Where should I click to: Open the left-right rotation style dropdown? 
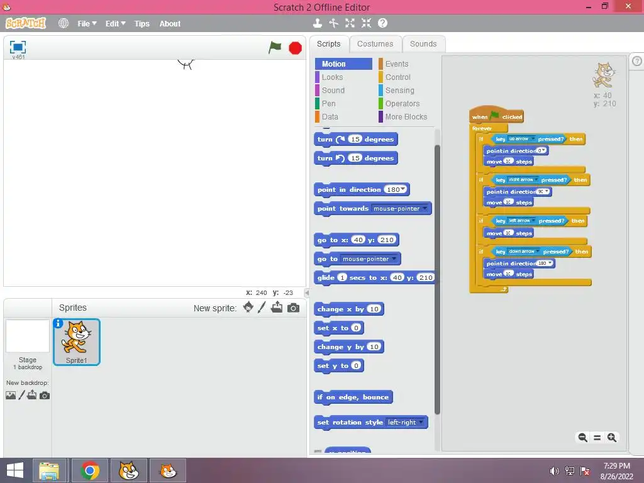pyautogui.click(x=421, y=422)
